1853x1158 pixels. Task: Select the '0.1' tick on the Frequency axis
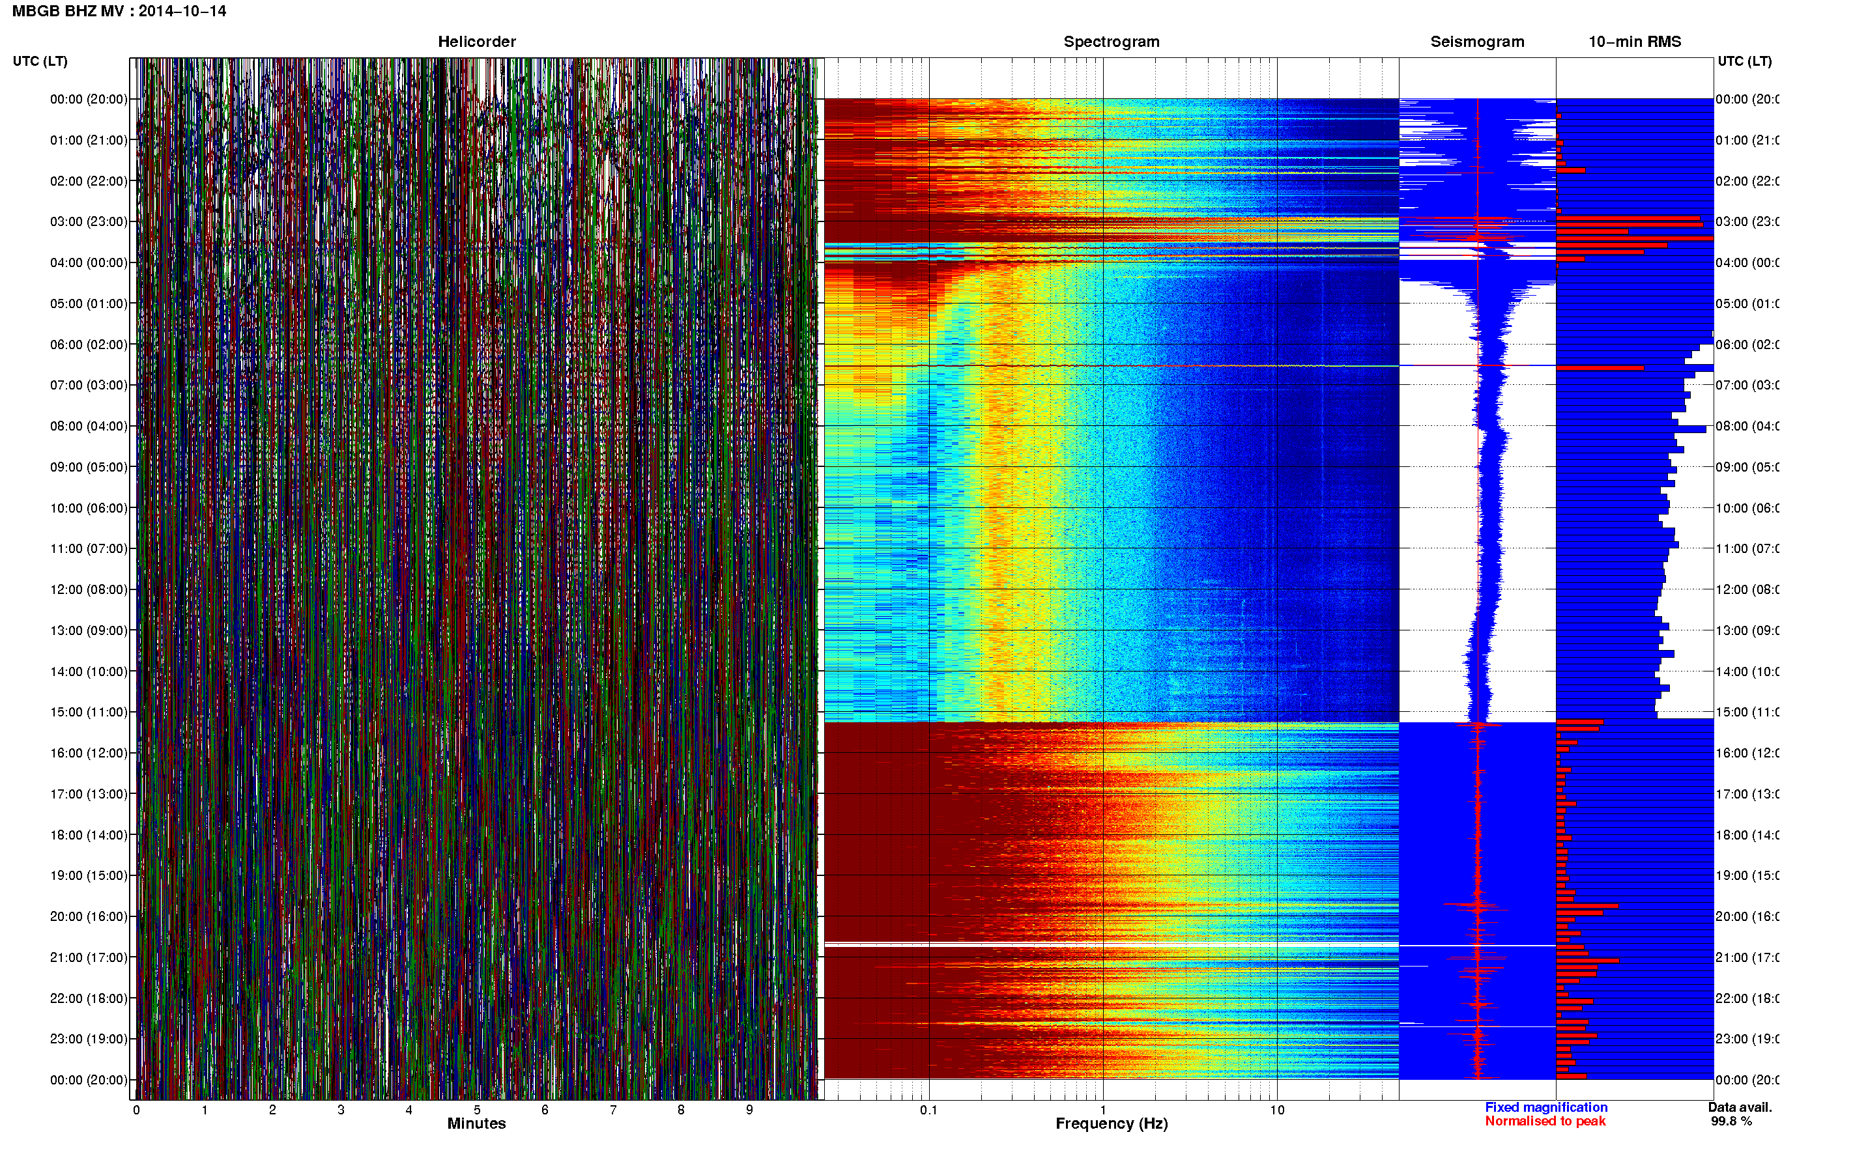pyautogui.click(x=928, y=1110)
